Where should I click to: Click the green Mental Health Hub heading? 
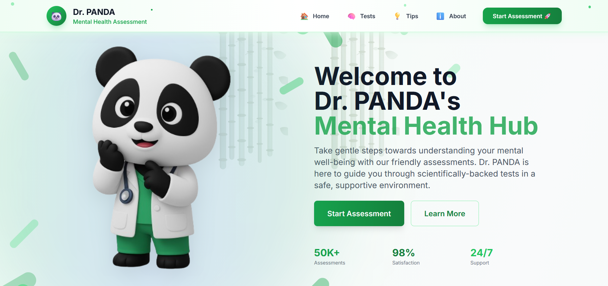coord(426,126)
